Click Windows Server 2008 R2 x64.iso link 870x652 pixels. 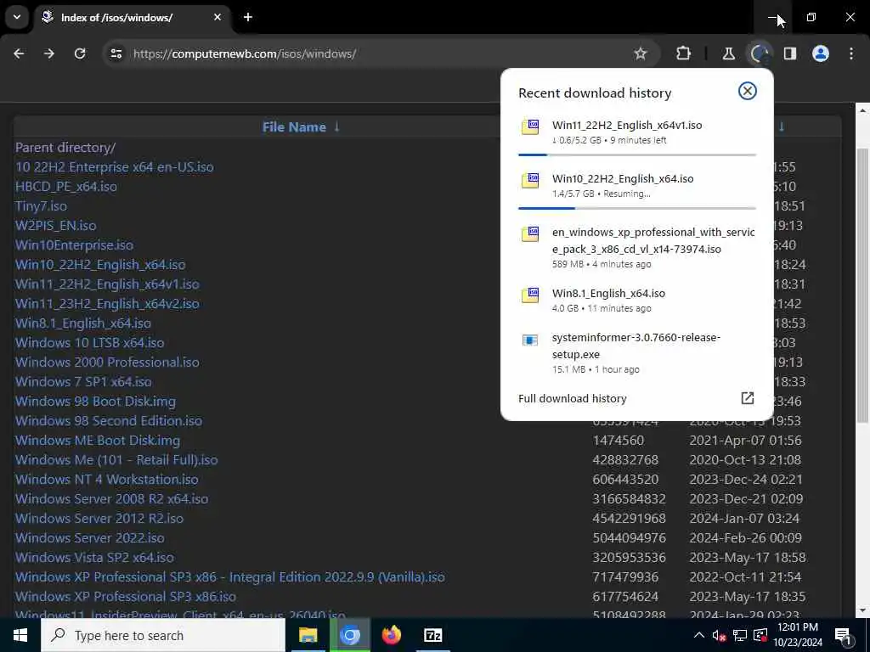point(111,498)
